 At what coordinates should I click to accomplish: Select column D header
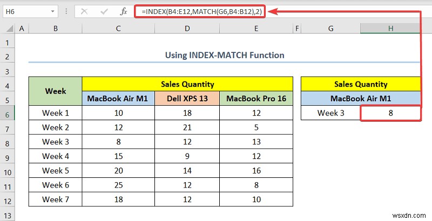pos(187,29)
